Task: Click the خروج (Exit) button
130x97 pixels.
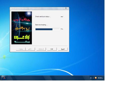Action: coord(63,49)
